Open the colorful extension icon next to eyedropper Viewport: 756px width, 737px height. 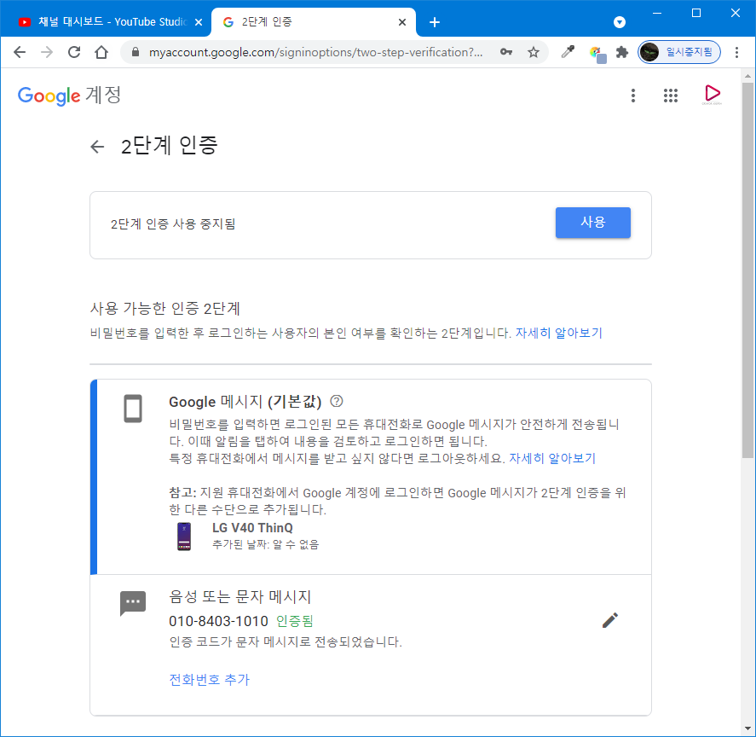coord(597,53)
